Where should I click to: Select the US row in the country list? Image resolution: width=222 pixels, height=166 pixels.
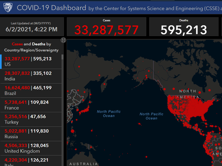pos(31,62)
